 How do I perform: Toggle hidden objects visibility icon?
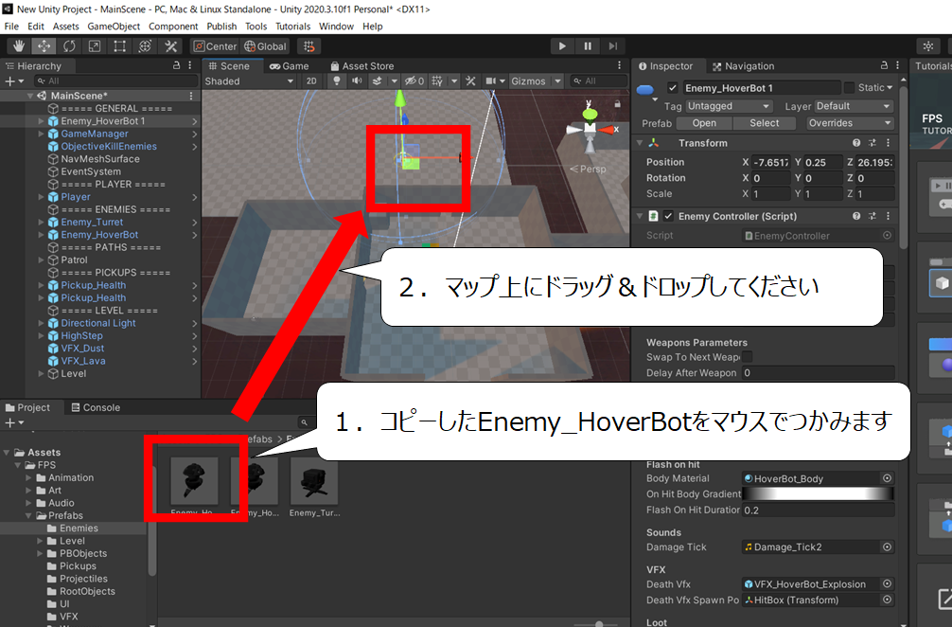[x=414, y=81]
